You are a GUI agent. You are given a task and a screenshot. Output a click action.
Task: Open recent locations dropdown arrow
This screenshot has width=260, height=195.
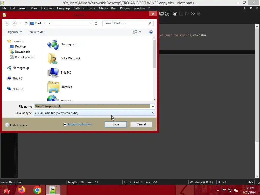(x=20, y=23)
